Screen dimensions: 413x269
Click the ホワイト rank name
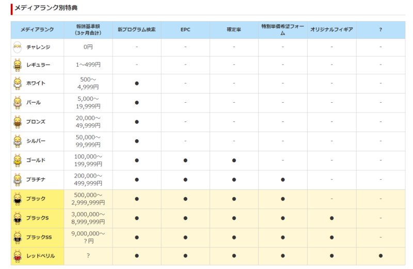[36, 83]
